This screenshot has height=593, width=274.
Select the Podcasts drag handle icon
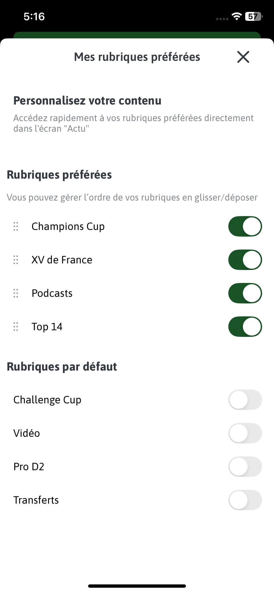[x=16, y=293]
